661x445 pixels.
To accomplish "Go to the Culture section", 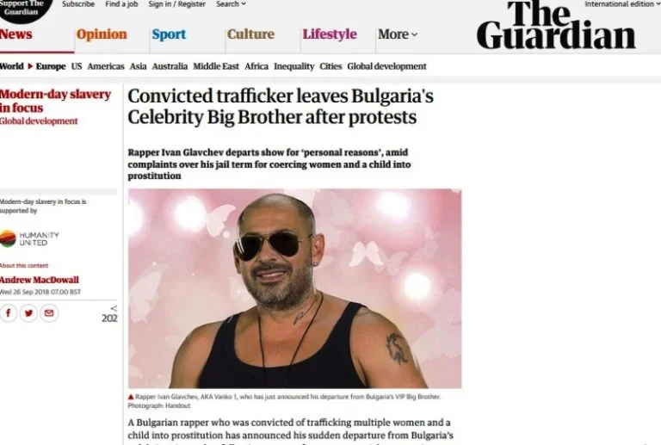I will click(250, 34).
